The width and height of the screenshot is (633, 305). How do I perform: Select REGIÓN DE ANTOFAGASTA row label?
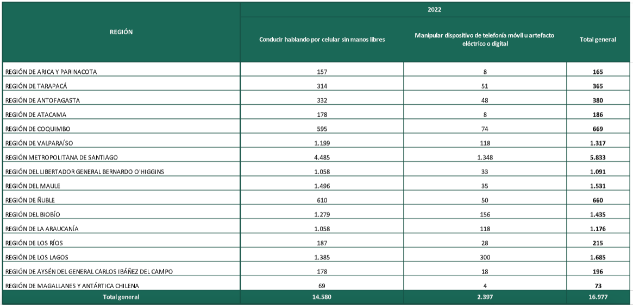[x=42, y=100]
